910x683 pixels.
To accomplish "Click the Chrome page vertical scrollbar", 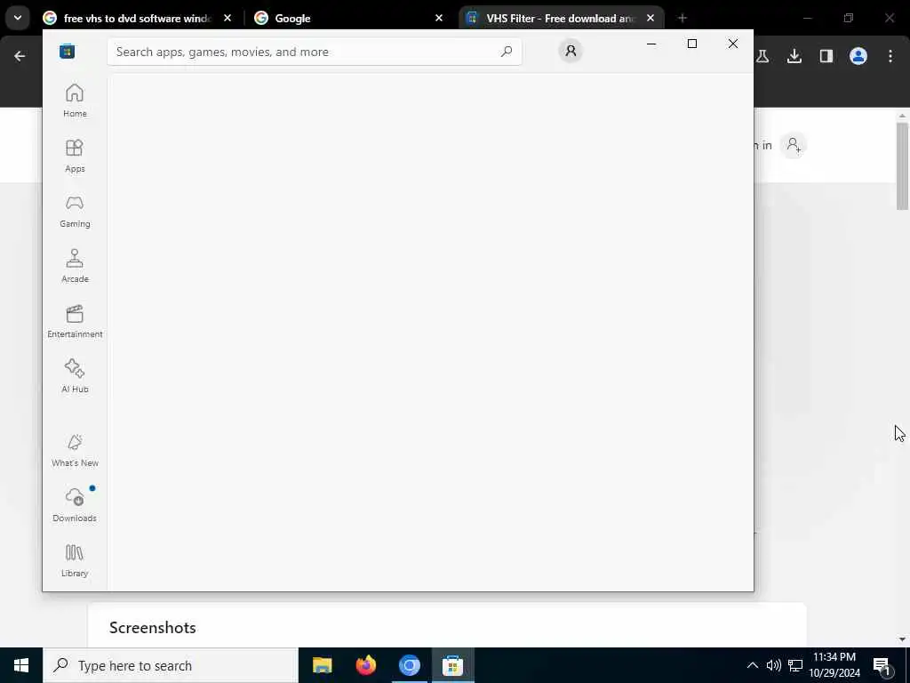I will (x=902, y=166).
